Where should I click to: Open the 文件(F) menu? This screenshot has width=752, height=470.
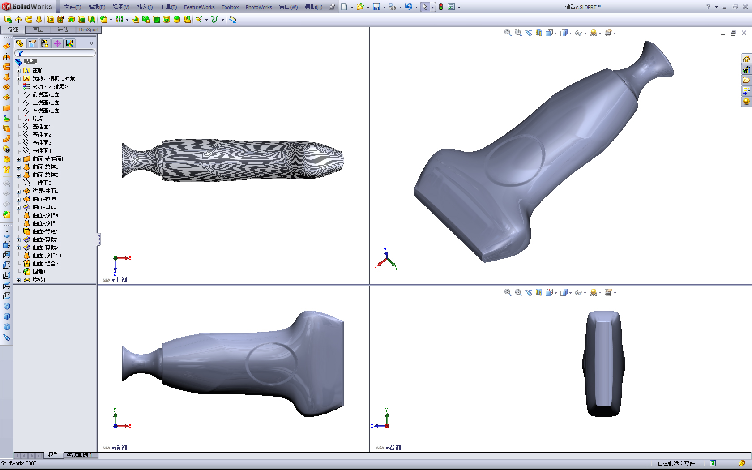tap(73, 7)
